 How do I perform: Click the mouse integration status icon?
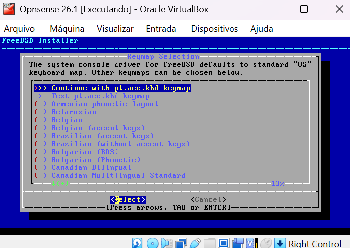coord(266,243)
